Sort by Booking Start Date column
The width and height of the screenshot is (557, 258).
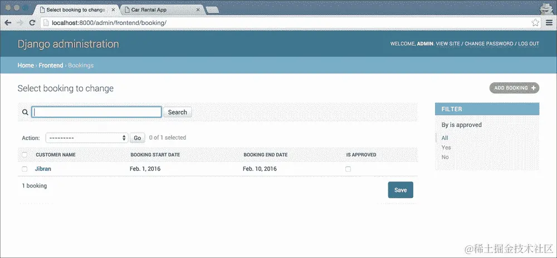tap(155, 155)
